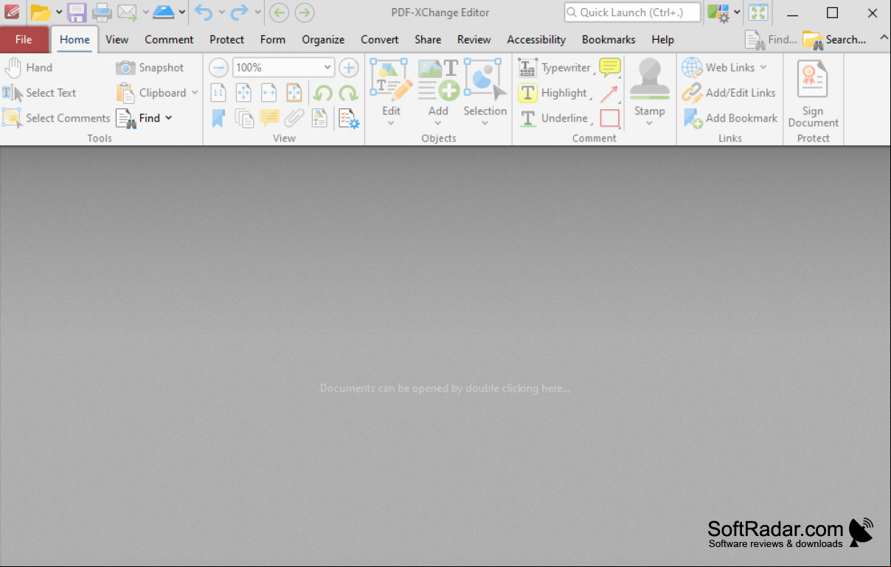Expand the Email dropdown arrow

tap(145, 13)
